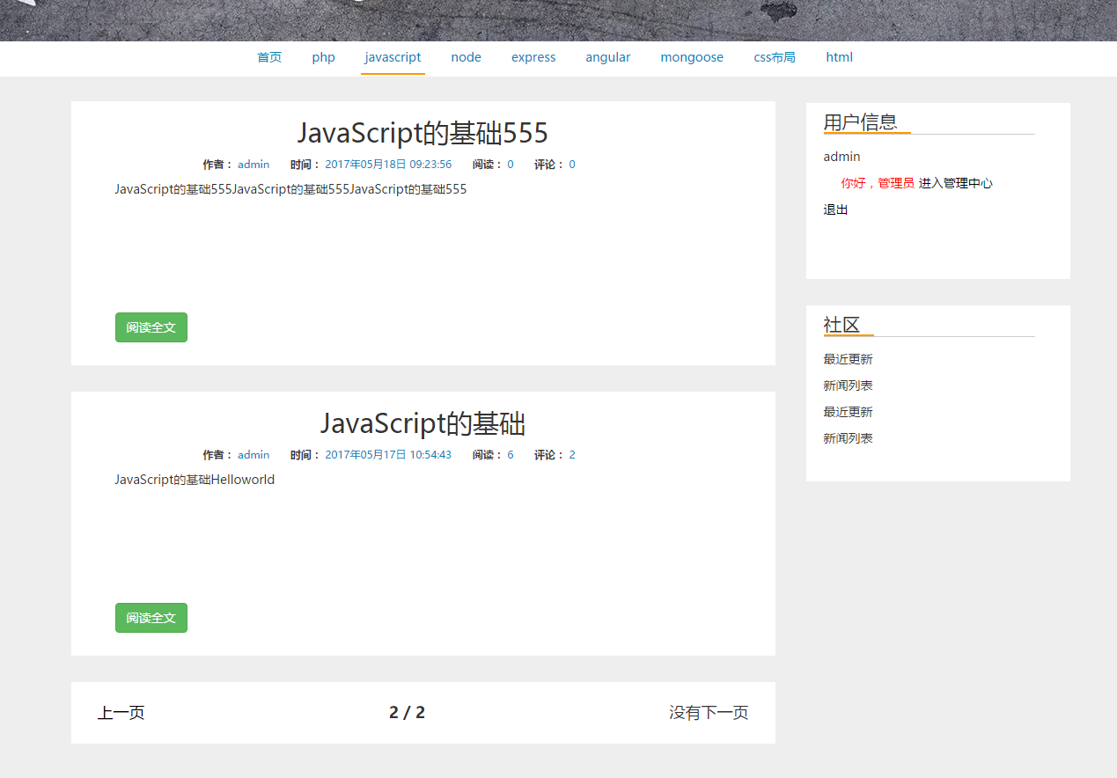Click the 没有下一页 pagination text
The width and height of the screenshot is (1117, 778).
pyautogui.click(x=708, y=713)
